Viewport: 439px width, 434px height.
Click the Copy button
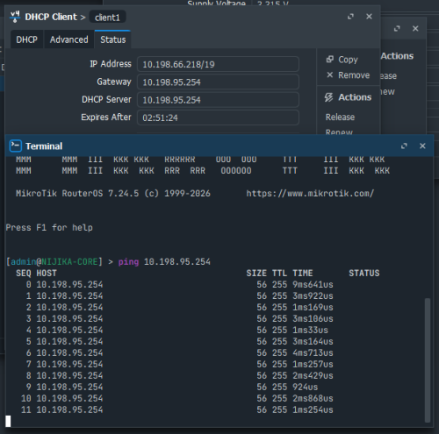click(342, 60)
